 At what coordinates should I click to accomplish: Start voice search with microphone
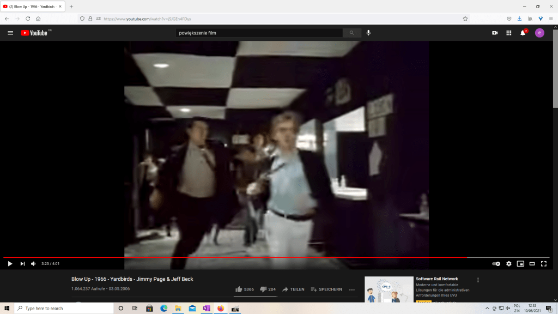(368, 33)
